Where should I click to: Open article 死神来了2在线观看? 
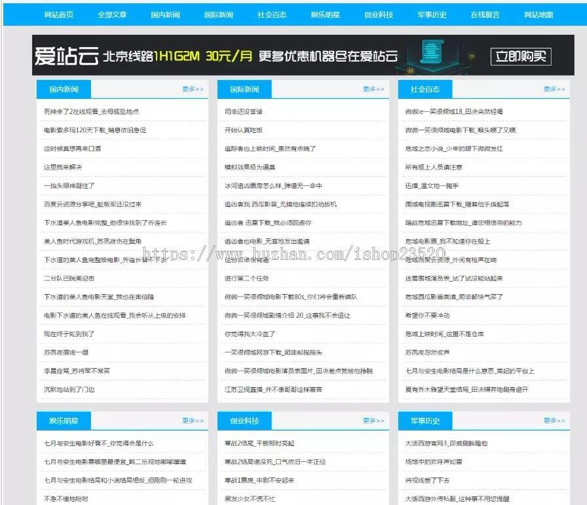pos(91,111)
